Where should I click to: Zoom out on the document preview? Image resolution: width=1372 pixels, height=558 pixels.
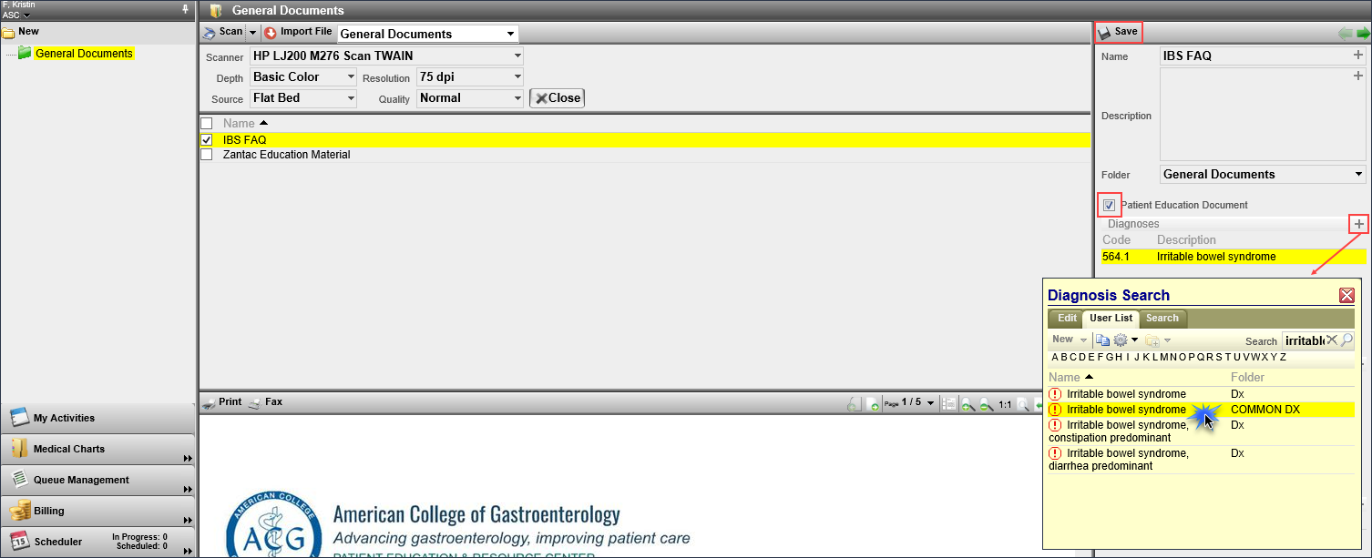tap(985, 404)
